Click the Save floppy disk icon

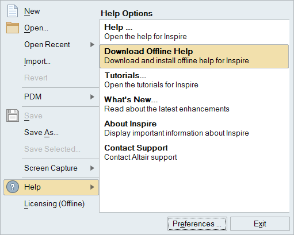[13, 115]
